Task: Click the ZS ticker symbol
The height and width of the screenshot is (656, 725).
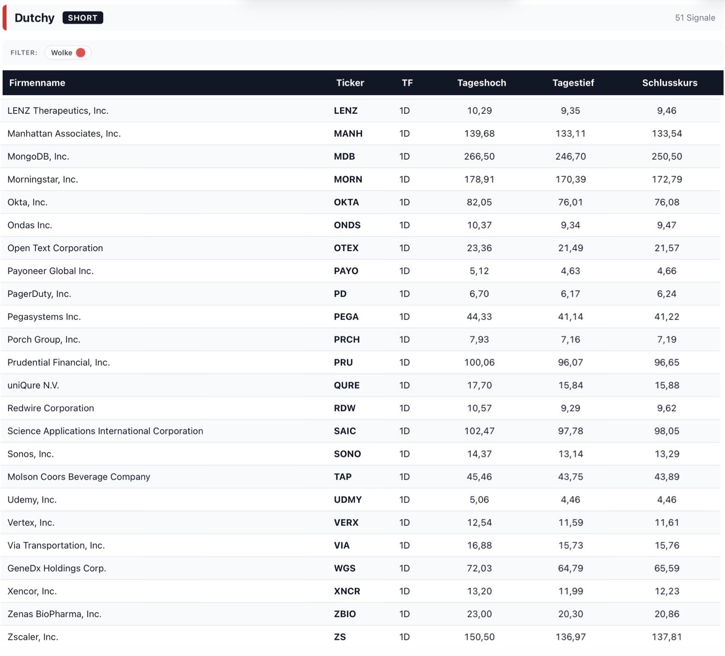Action: [339, 637]
